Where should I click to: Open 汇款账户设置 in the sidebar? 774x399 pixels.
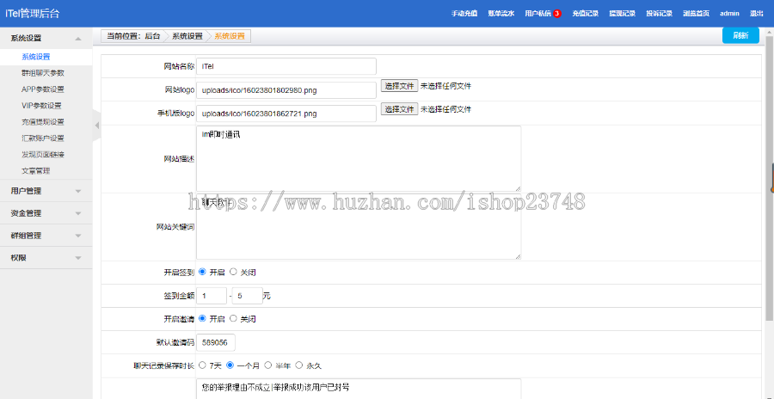tap(42, 138)
